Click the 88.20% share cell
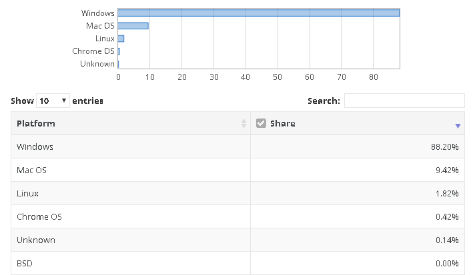The image size is (475, 275). pos(358,146)
